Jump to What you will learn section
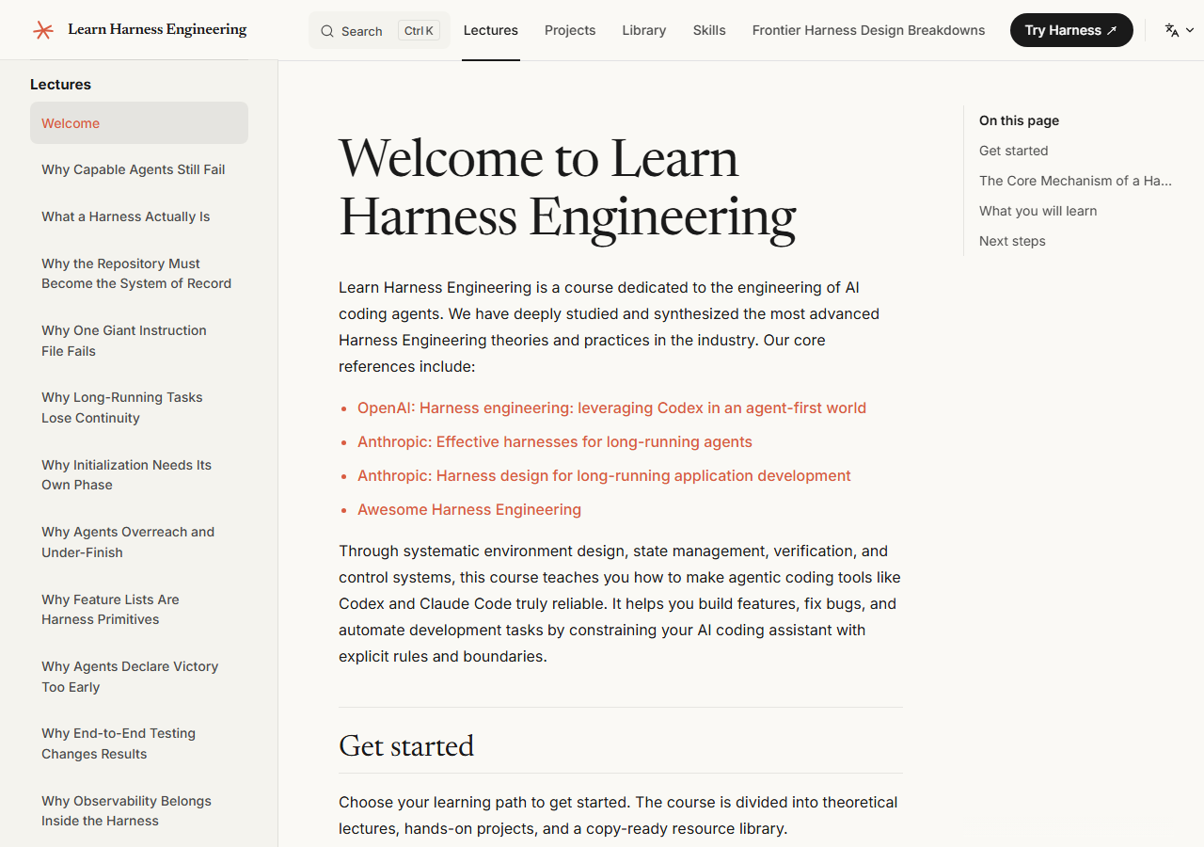 (x=1038, y=211)
